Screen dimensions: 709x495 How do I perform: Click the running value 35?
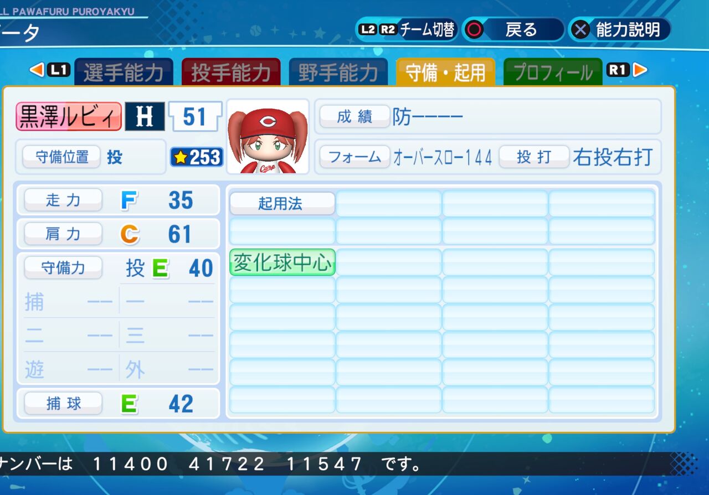point(181,200)
